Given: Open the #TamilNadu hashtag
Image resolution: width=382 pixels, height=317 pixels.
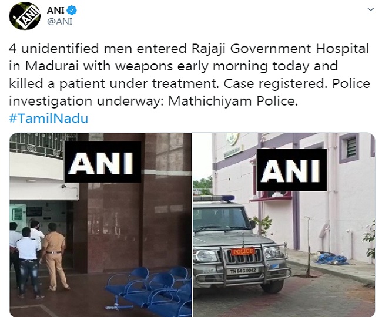Looking at the screenshot, I should pyautogui.click(x=48, y=119).
